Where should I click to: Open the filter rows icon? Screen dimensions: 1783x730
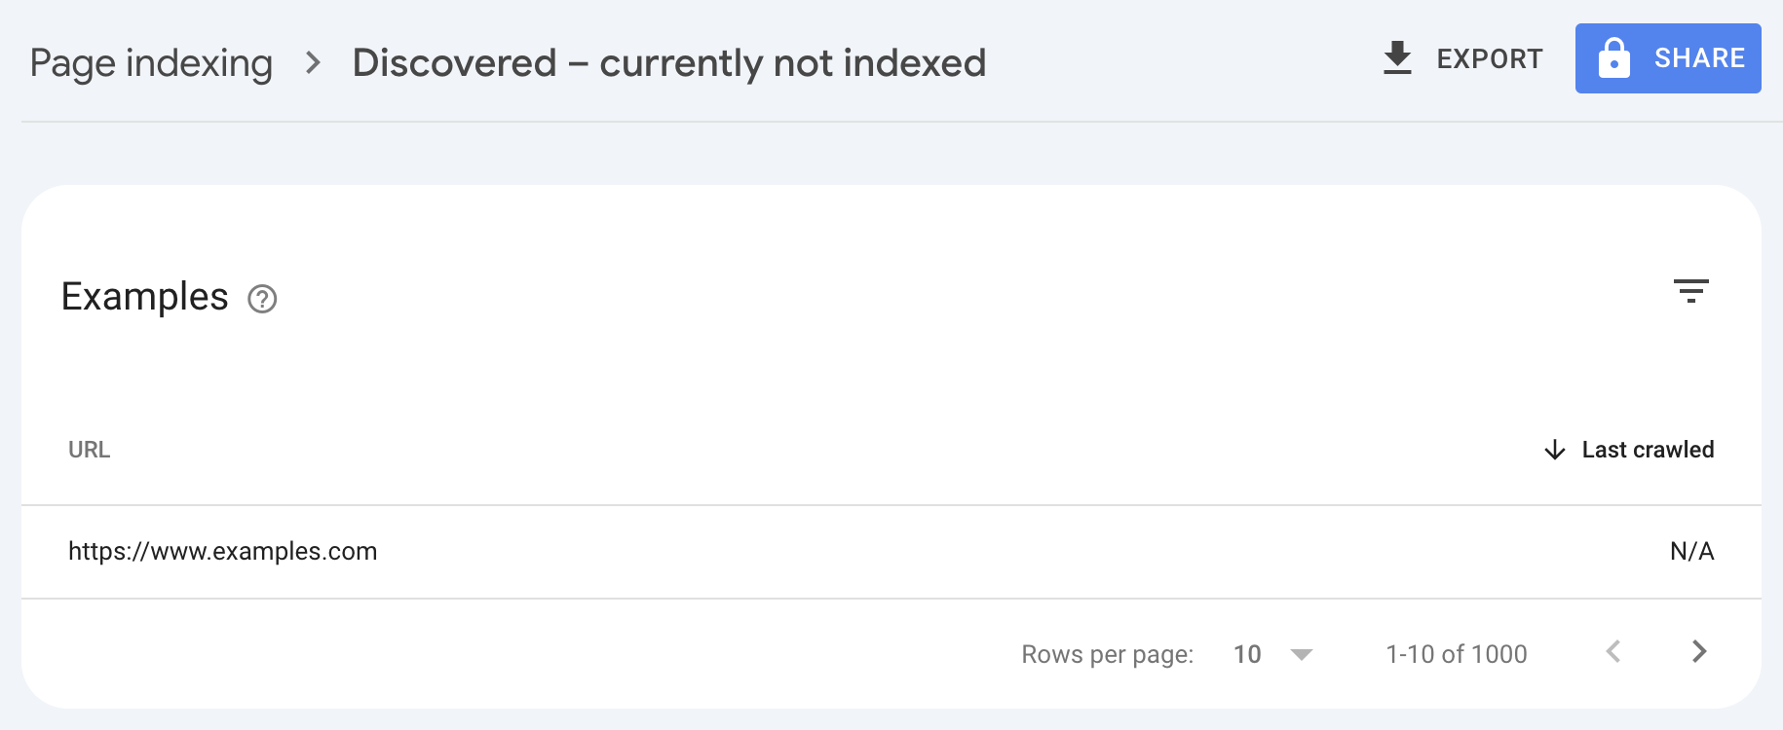pos(1690,291)
